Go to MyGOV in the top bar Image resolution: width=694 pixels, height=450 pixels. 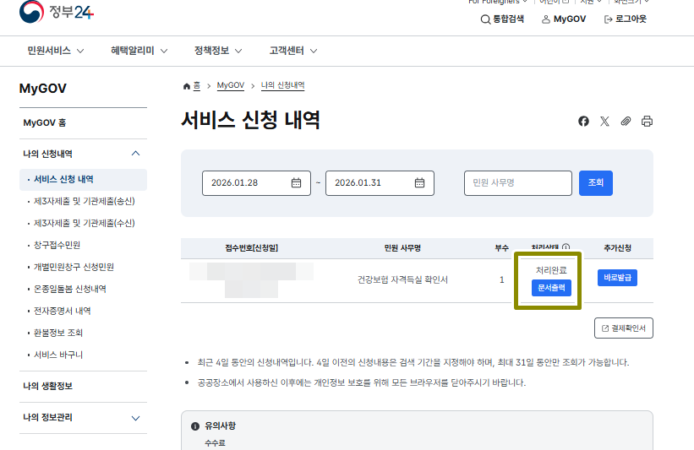564,19
